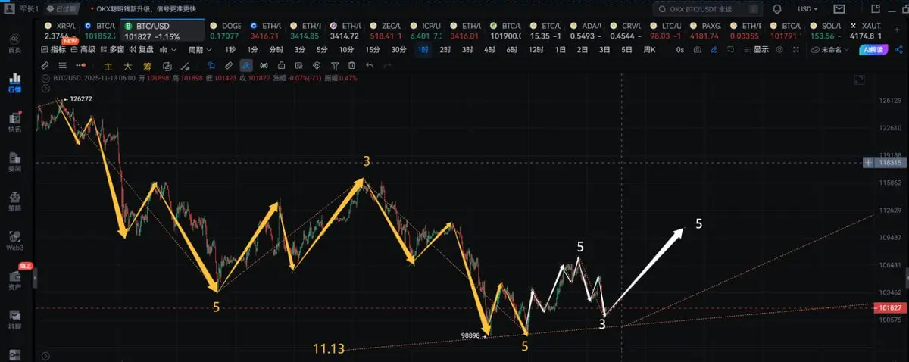Open the XRP ticker tab
Viewport: 909px width, 362px height.
pyautogui.click(x=60, y=30)
